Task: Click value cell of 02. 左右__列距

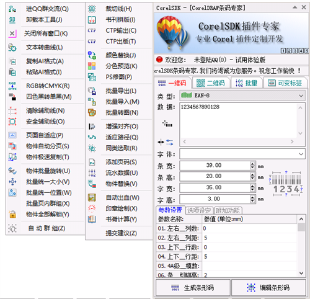Action: click(x=249, y=238)
